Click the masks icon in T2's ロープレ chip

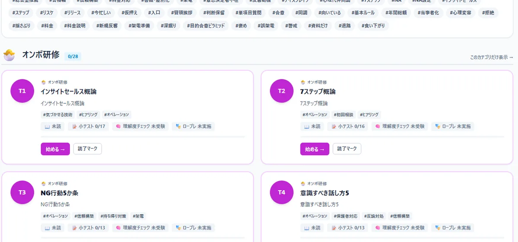(x=438, y=127)
